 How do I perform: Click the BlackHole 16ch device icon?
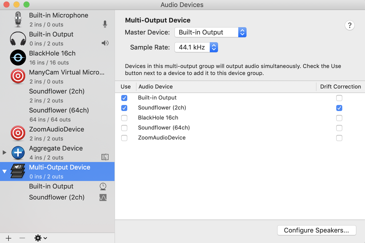pos(18,57)
